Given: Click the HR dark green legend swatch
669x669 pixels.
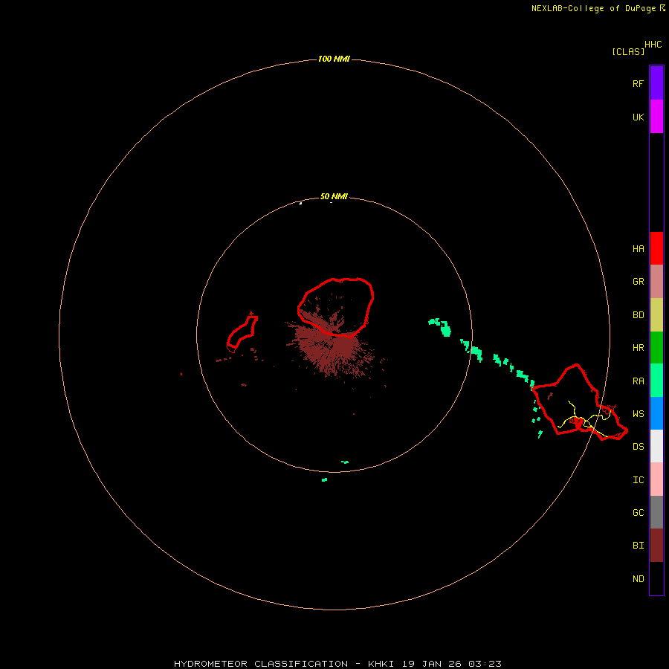Looking at the screenshot, I should point(656,348).
